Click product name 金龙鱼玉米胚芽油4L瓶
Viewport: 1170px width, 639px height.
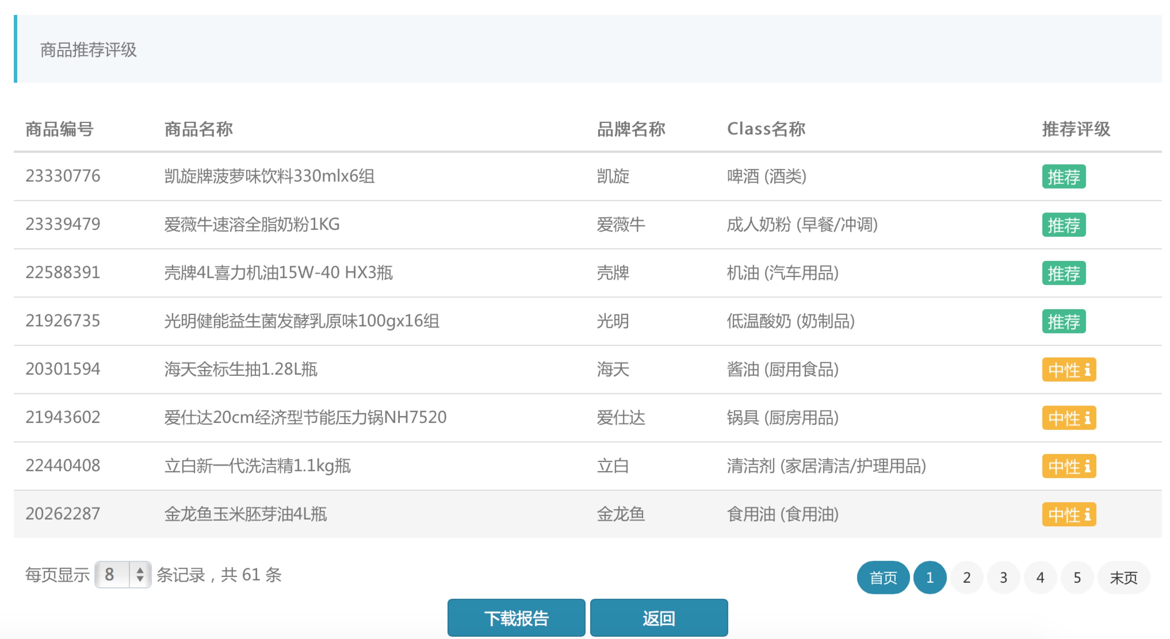click(x=245, y=514)
